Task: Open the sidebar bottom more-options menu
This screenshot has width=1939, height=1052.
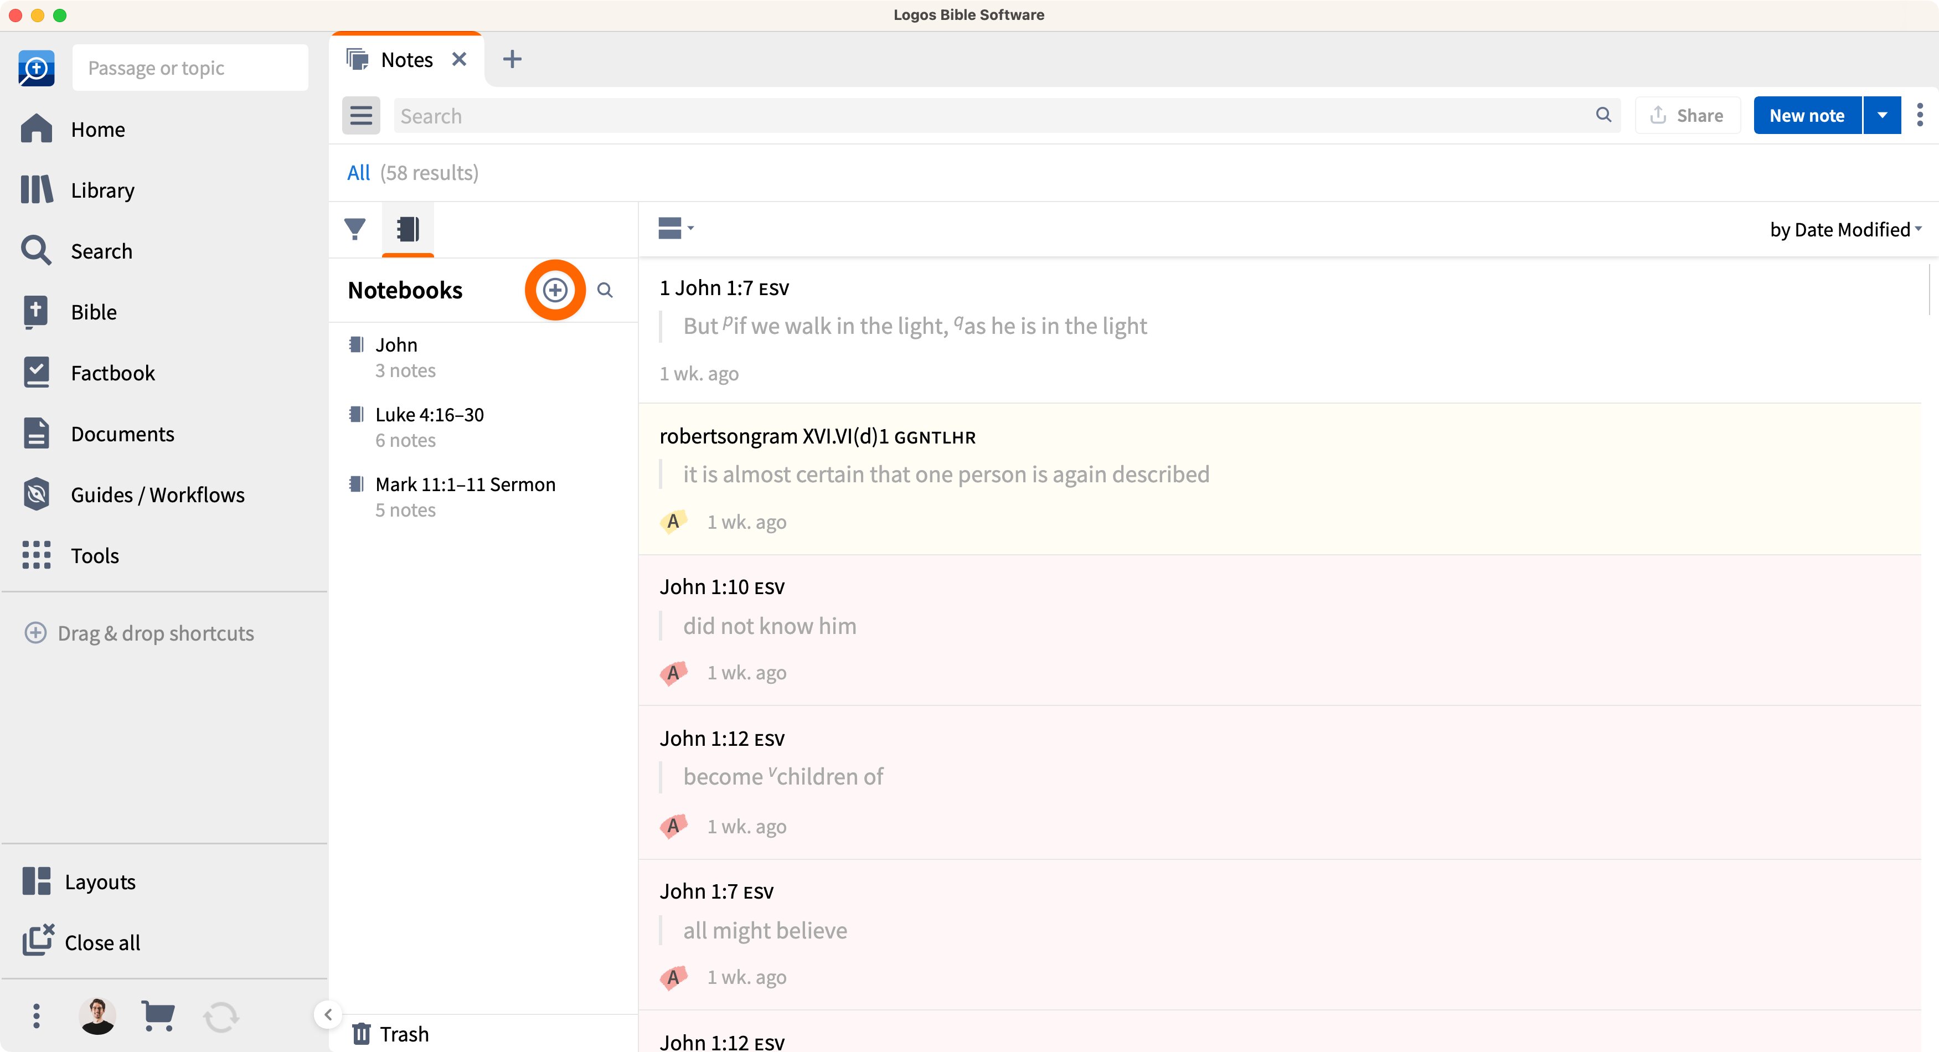Action: click(x=36, y=1016)
